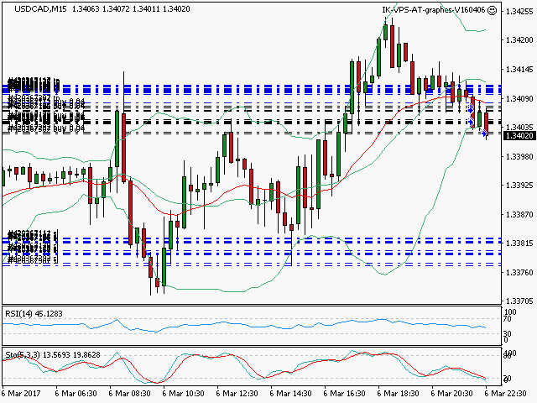Click the 6 Mar 22:30 time label

click(x=505, y=394)
